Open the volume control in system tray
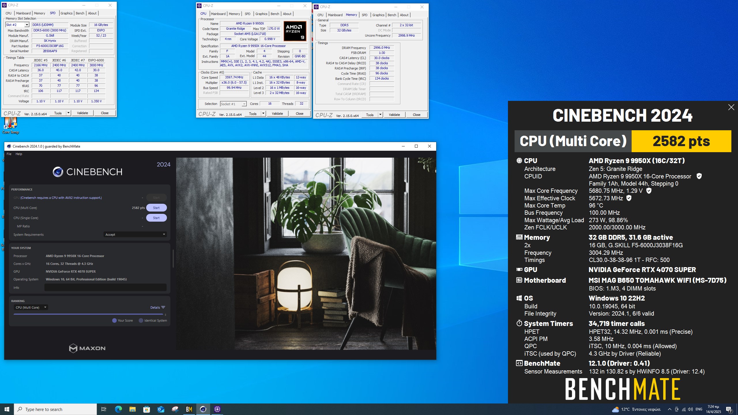 pos(690,409)
